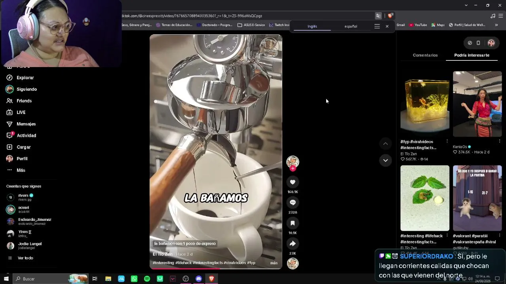Open WhatsApp from the taskbar
506x284 pixels.
[134, 279]
